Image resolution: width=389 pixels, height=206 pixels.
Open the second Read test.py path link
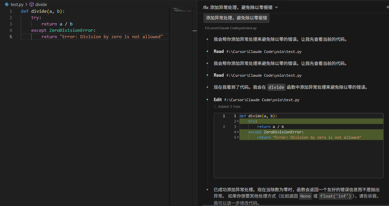pos(264,75)
